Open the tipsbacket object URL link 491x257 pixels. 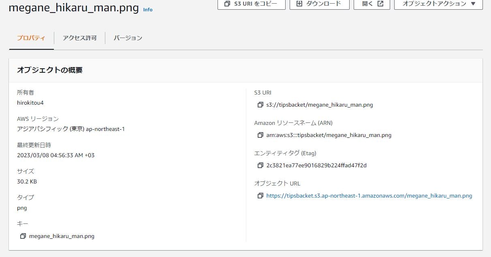[369, 196]
